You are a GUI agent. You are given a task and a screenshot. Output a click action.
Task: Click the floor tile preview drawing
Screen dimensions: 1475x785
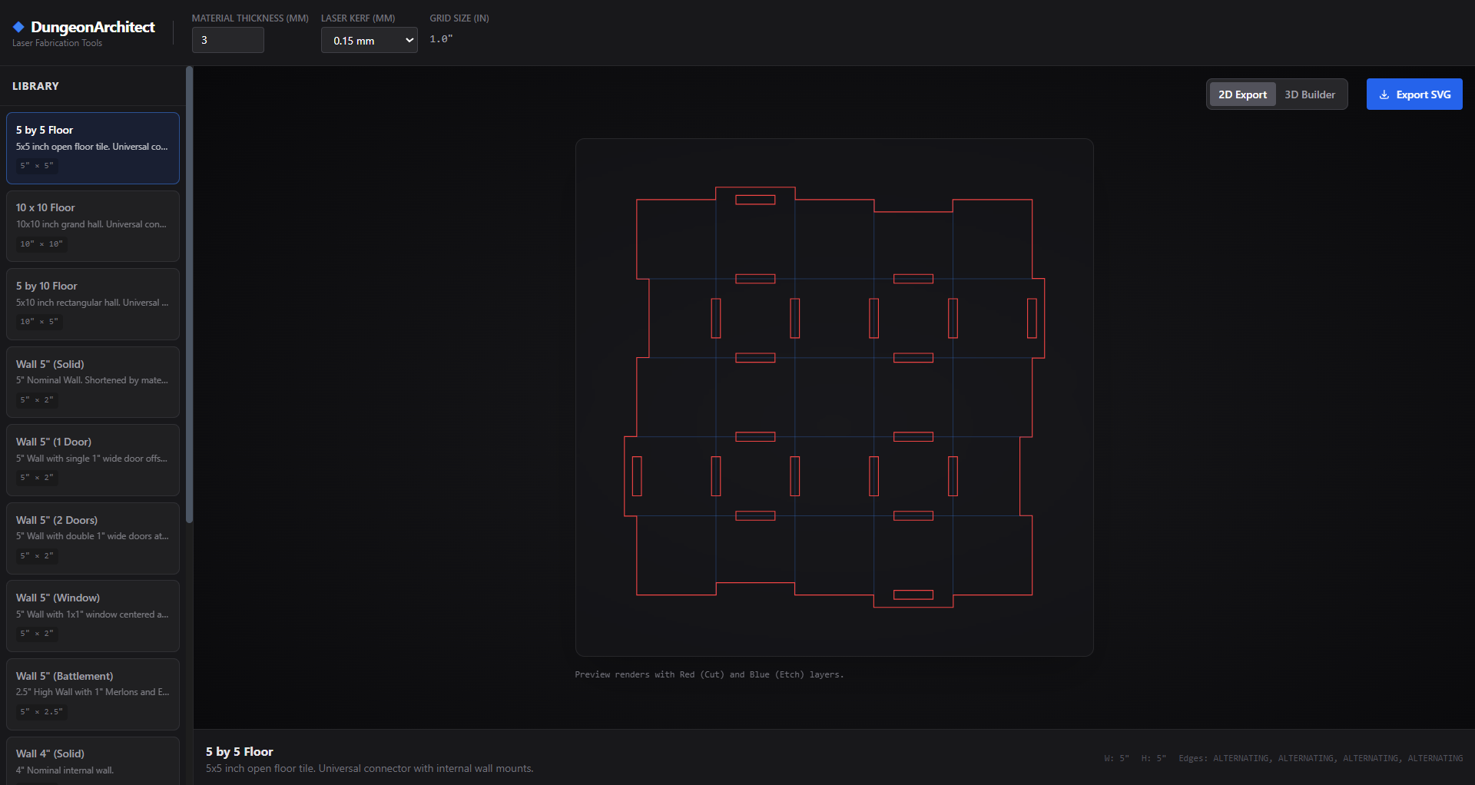pyautogui.click(x=834, y=397)
